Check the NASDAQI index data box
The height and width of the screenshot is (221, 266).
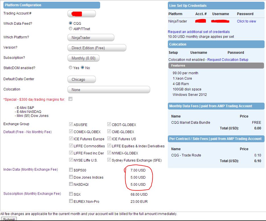click(x=71, y=184)
